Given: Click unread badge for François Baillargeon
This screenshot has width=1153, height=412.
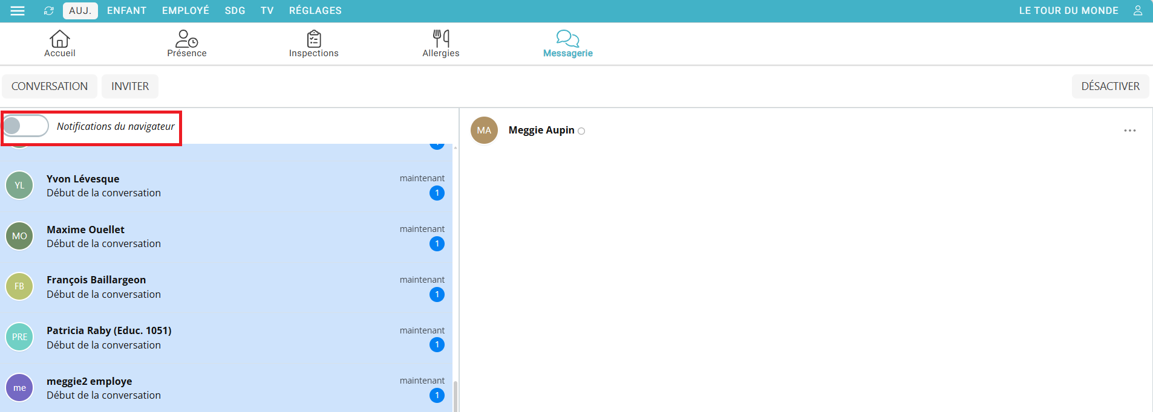Looking at the screenshot, I should click(437, 295).
